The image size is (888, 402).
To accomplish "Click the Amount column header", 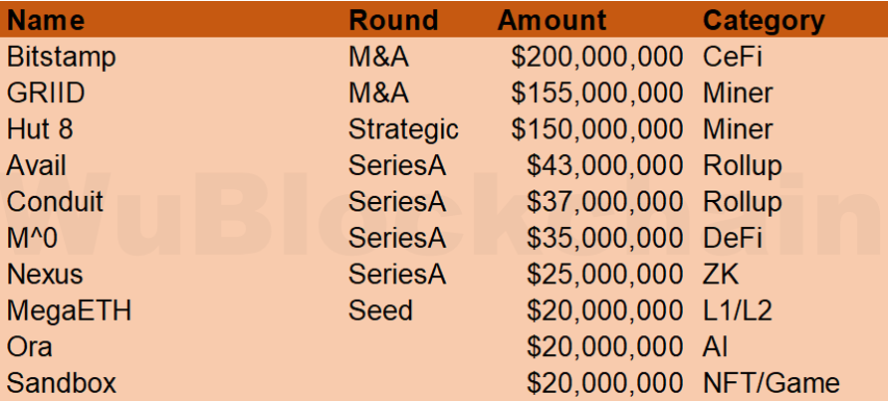I will [x=552, y=21].
